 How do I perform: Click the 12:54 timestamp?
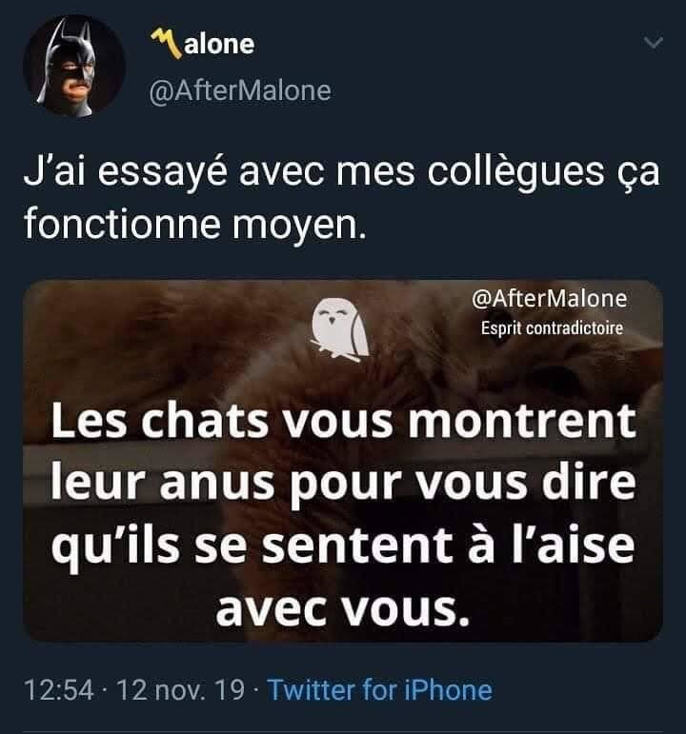click(x=59, y=690)
